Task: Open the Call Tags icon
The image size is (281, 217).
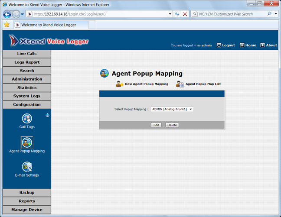Action: click(27, 118)
